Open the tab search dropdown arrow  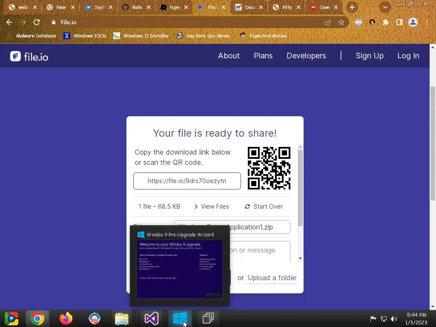click(385, 8)
